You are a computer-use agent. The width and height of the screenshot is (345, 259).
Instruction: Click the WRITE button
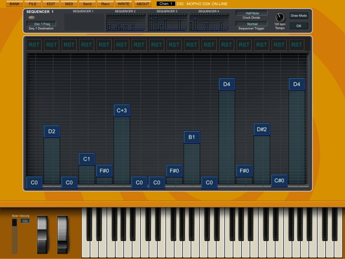pyautogui.click(x=123, y=4)
